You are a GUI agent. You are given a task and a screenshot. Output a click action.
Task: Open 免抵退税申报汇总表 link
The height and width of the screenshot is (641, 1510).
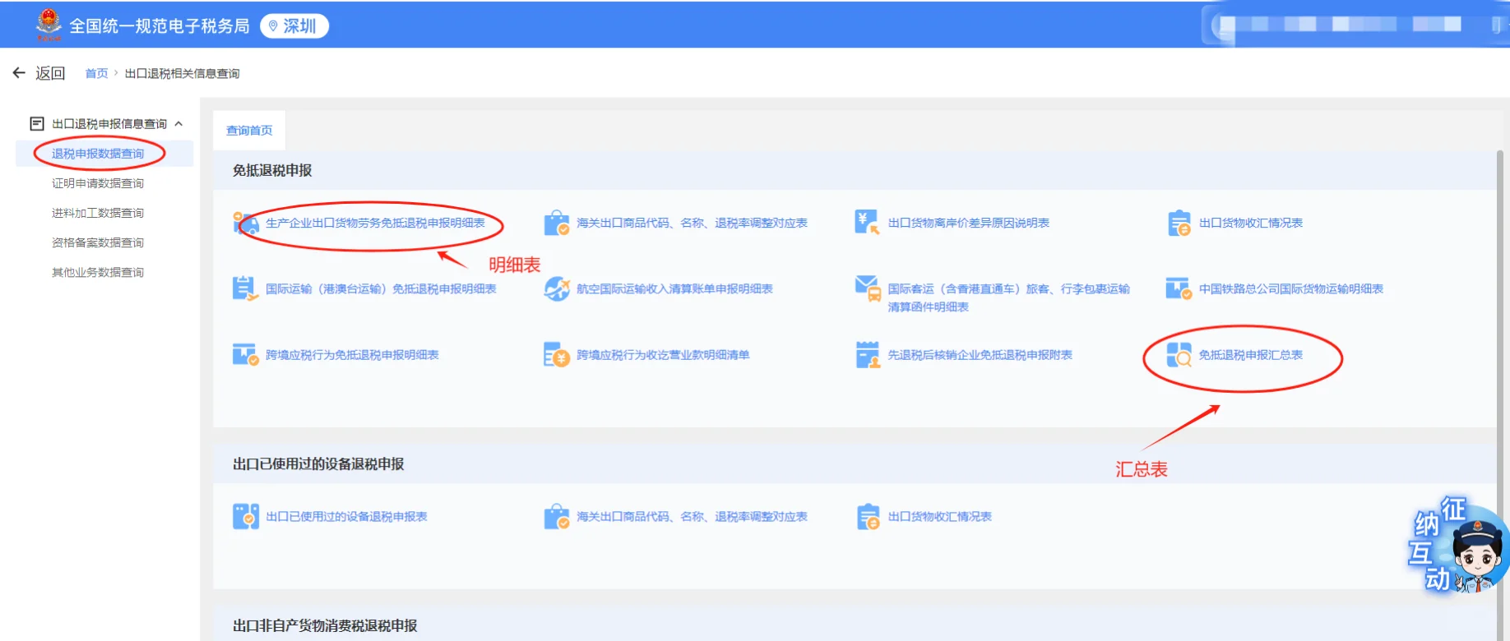click(1250, 355)
